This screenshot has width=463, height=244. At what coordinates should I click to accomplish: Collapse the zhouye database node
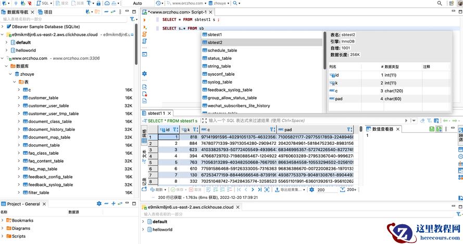(x=11, y=74)
